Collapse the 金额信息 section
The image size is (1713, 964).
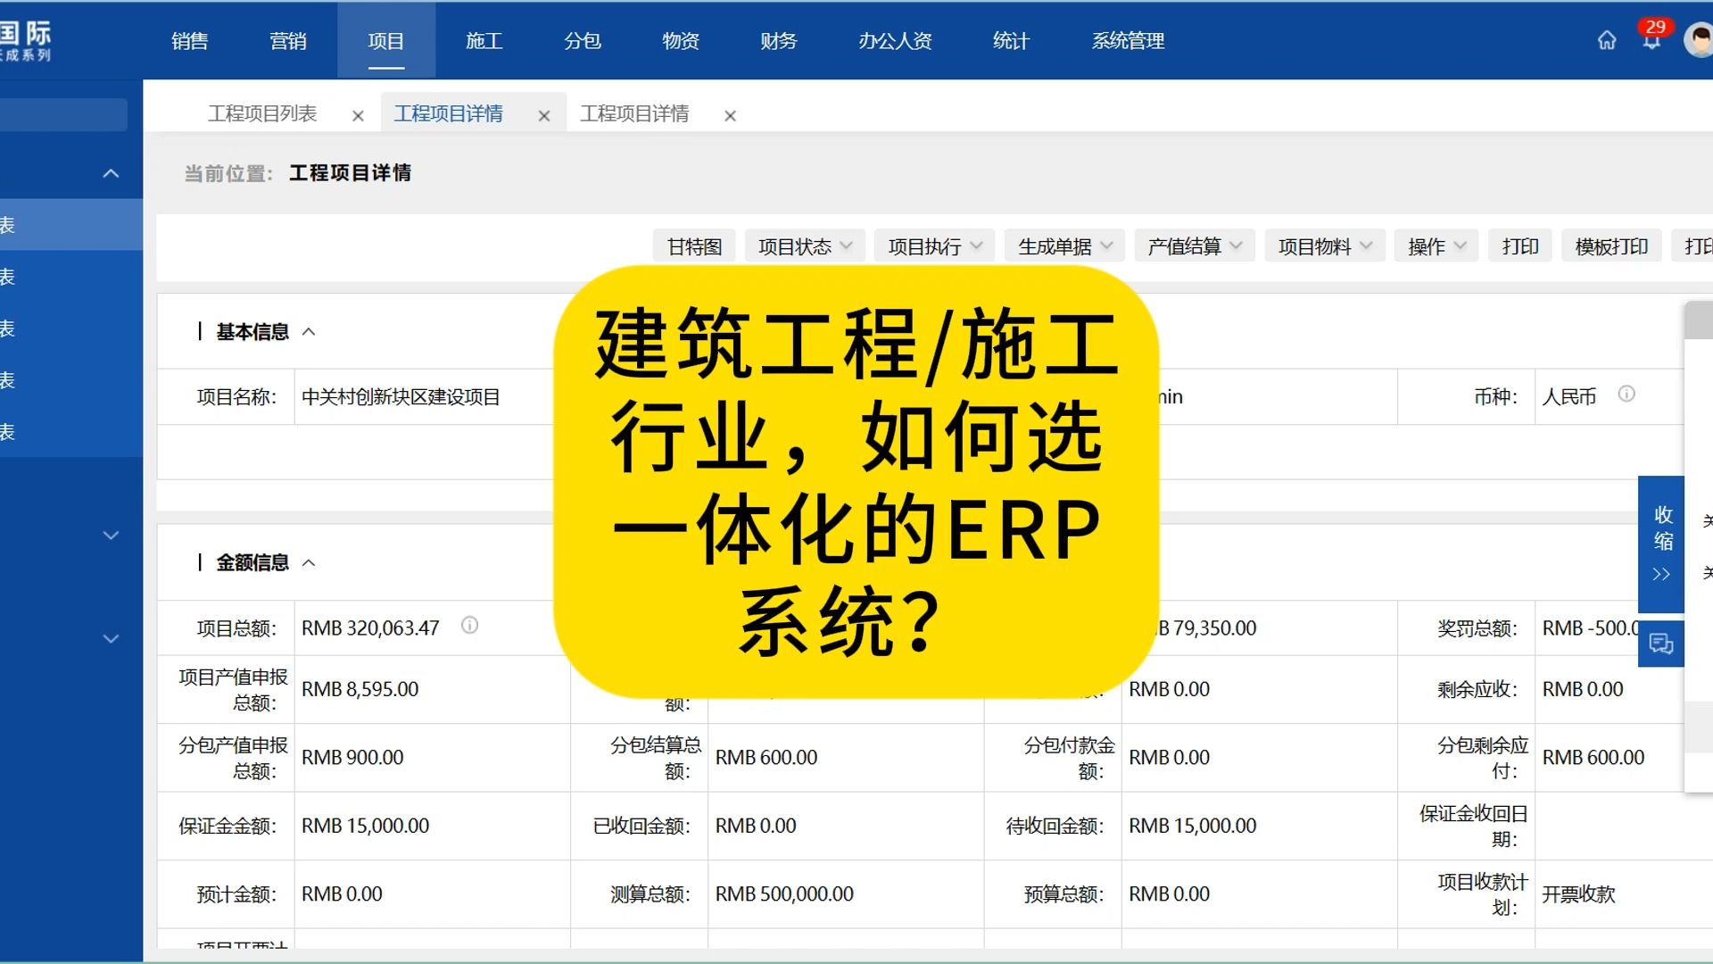click(x=309, y=563)
